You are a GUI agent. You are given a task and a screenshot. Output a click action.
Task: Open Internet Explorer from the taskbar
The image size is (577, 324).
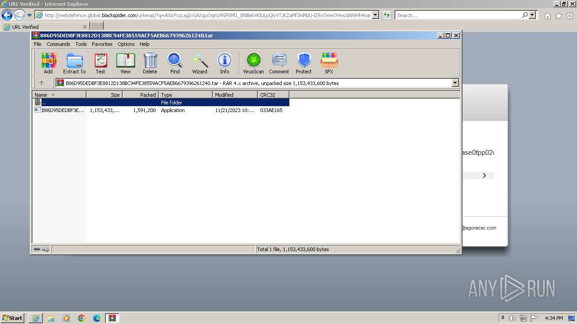click(x=36, y=318)
